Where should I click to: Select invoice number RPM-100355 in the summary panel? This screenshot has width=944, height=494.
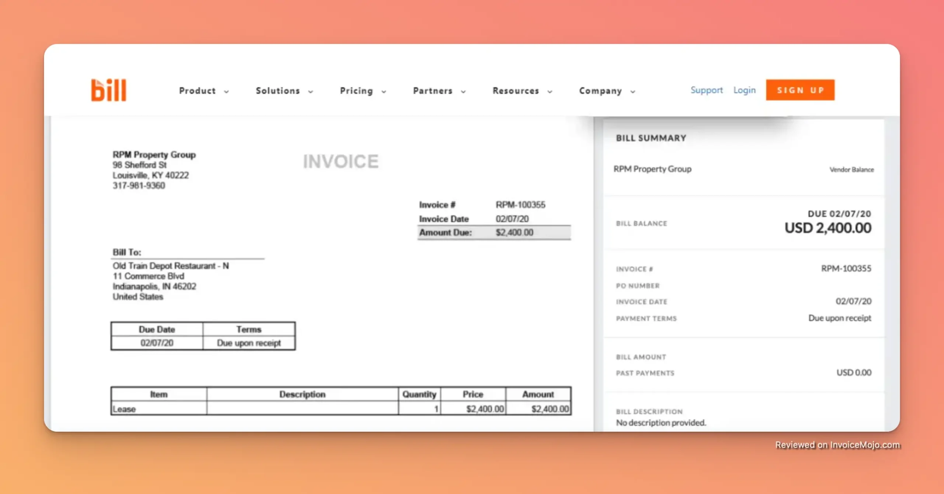[846, 269]
